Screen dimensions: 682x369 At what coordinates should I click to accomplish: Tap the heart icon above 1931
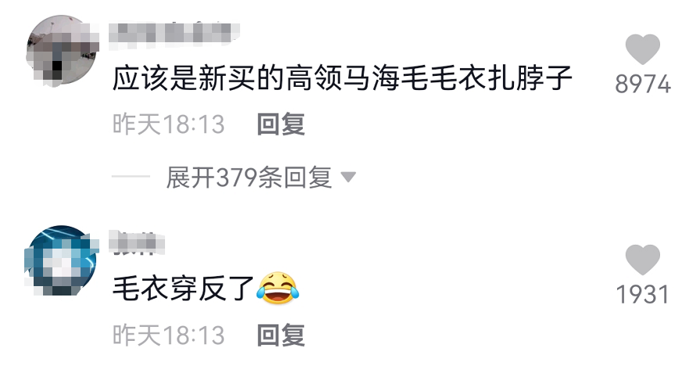pos(642,260)
